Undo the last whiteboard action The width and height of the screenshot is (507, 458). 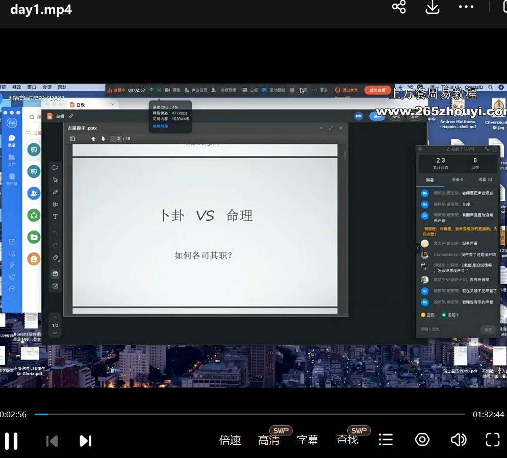coord(55,233)
